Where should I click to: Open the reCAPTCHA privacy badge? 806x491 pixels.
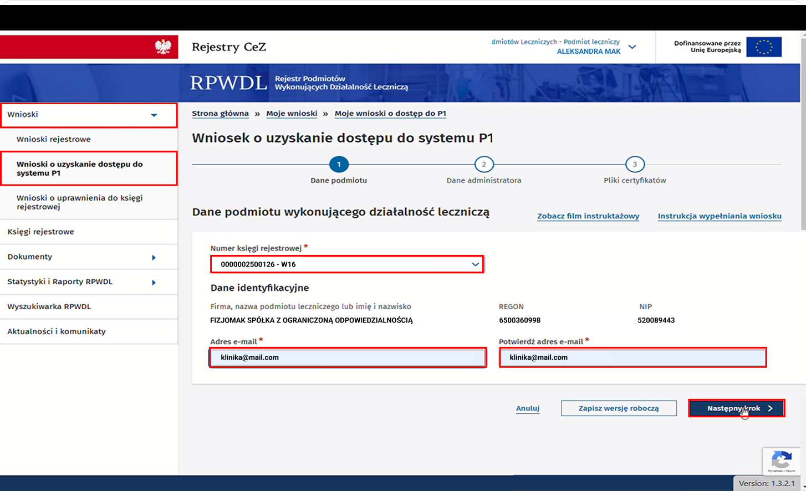pos(782,462)
